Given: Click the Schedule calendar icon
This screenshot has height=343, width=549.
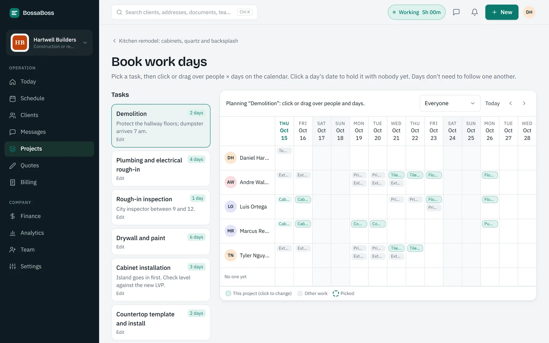Looking at the screenshot, I should point(13,98).
